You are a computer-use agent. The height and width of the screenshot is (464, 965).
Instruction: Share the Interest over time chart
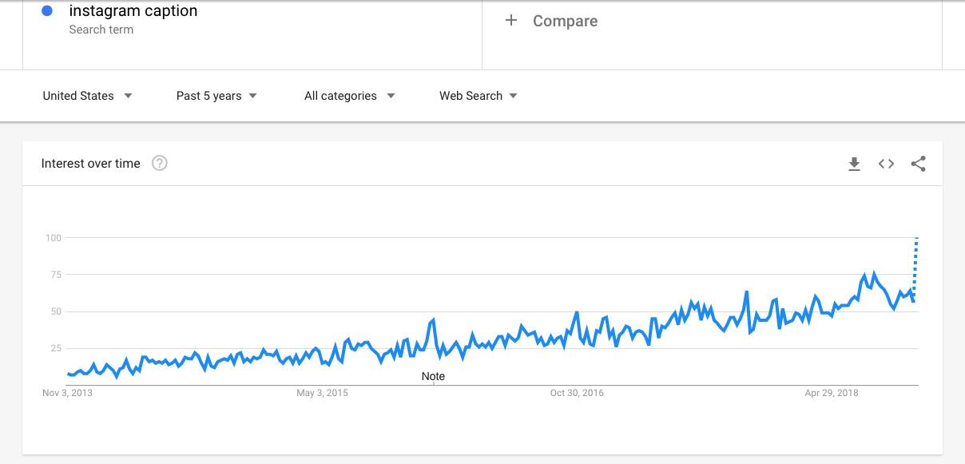[x=918, y=164]
